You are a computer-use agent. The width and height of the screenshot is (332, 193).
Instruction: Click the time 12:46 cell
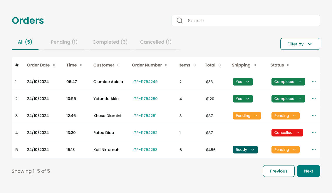click(71, 116)
